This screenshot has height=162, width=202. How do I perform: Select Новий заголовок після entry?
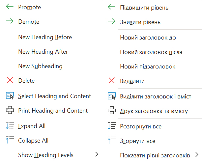coord(151,52)
